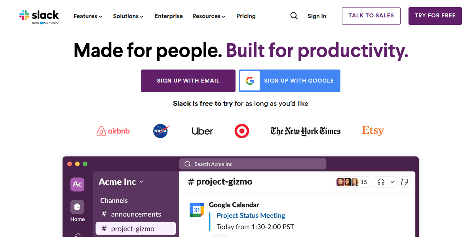Click the Target bullseye logo
Image resolution: width=475 pixels, height=237 pixels.
pyautogui.click(x=242, y=131)
